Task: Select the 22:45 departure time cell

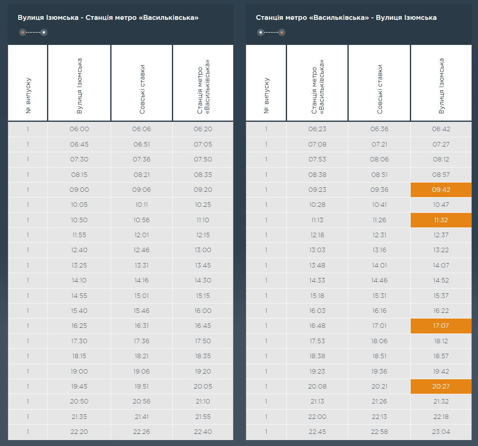Action: click(x=317, y=432)
